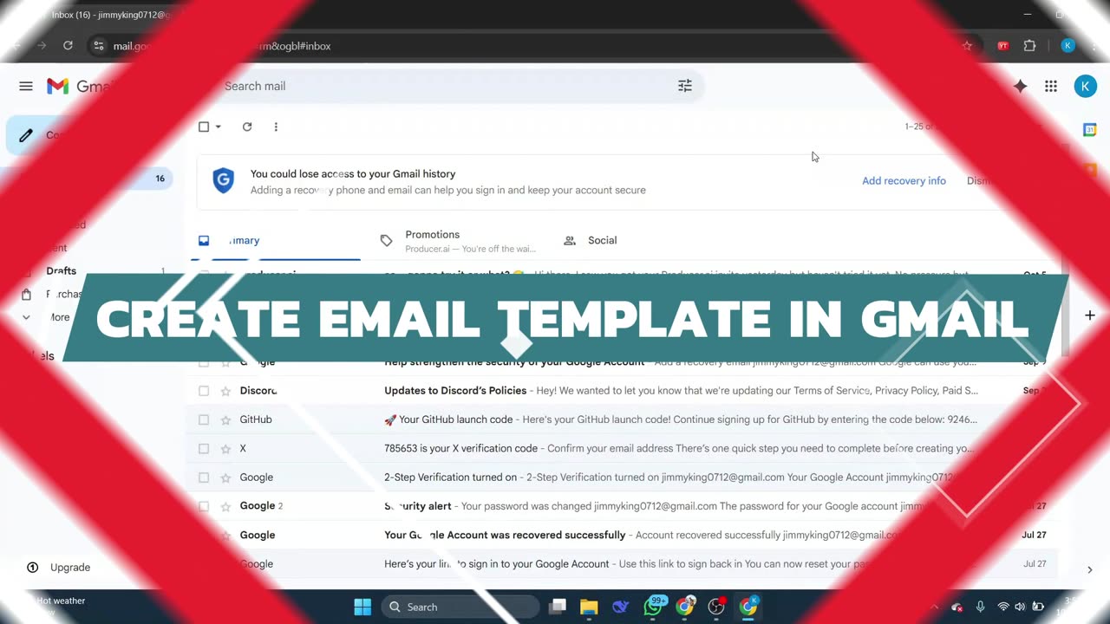
Task: Open WhatsApp from the taskbar
Action: [x=653, y=607]
